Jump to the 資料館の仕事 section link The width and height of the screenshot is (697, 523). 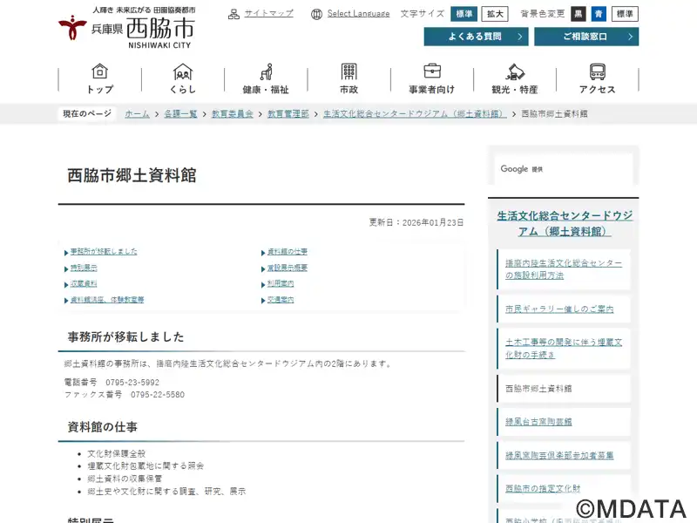(287, 252)
